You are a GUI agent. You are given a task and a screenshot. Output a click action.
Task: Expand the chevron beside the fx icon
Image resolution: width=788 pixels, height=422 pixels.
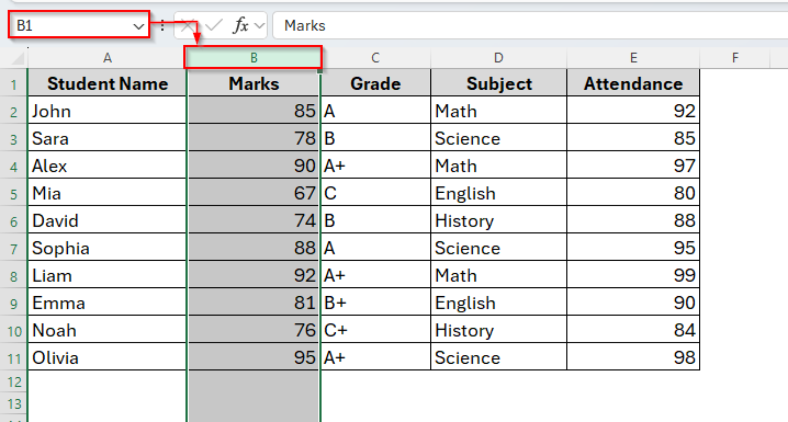(259, 25)
